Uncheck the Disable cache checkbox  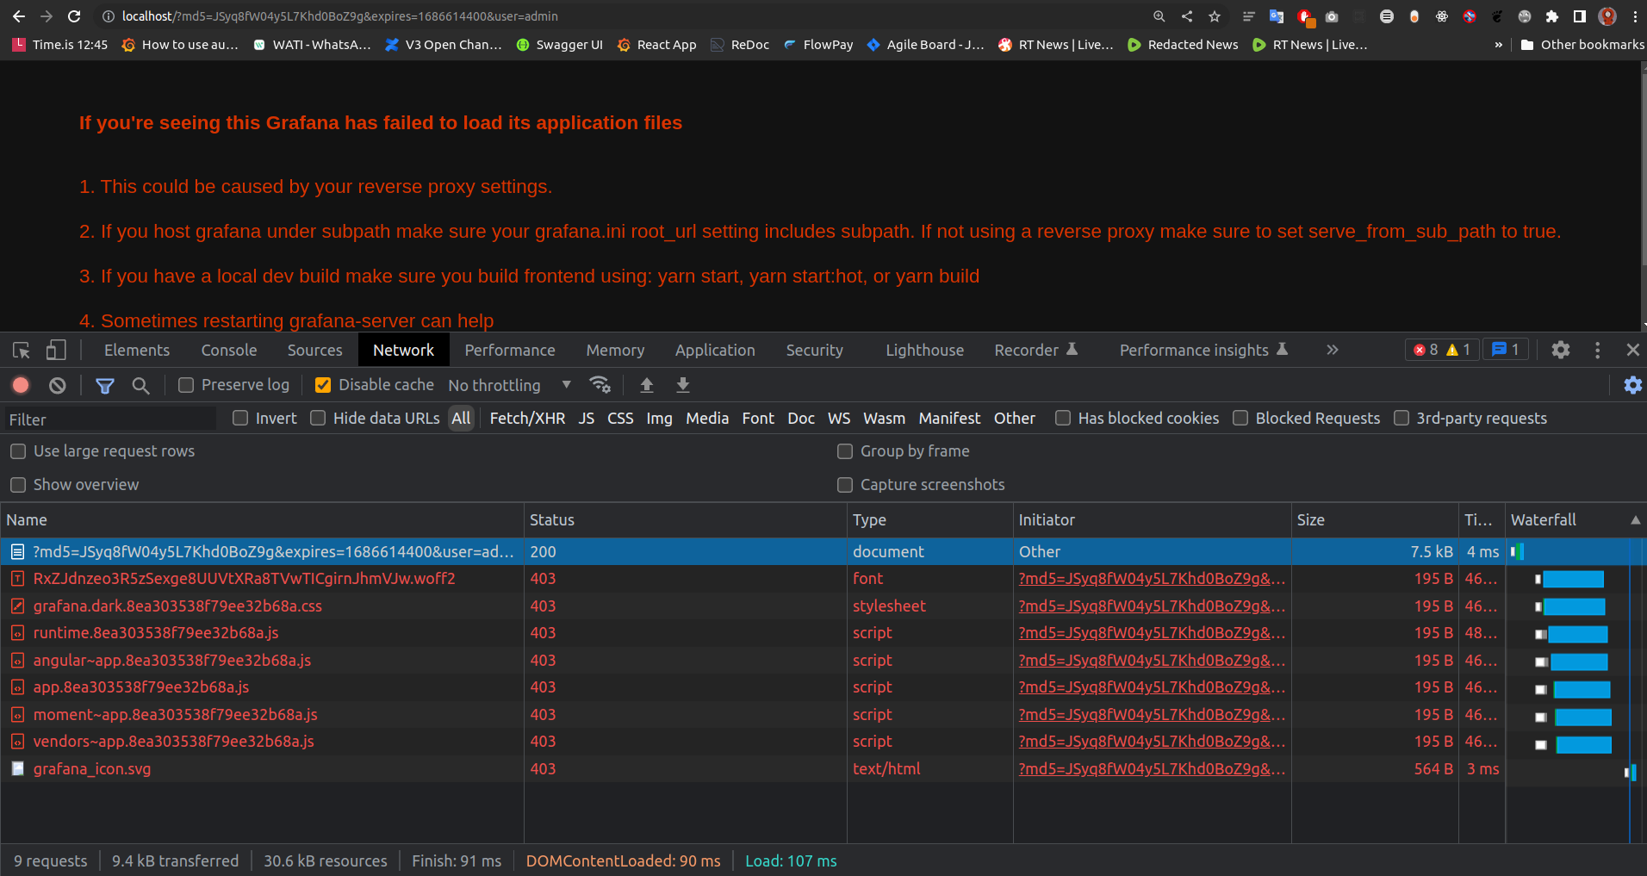323,385
